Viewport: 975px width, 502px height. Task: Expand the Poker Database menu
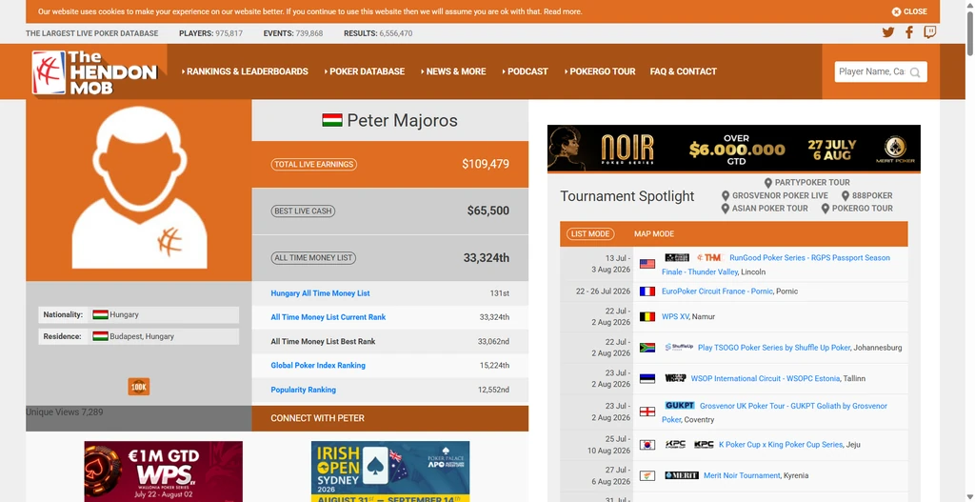365,71
